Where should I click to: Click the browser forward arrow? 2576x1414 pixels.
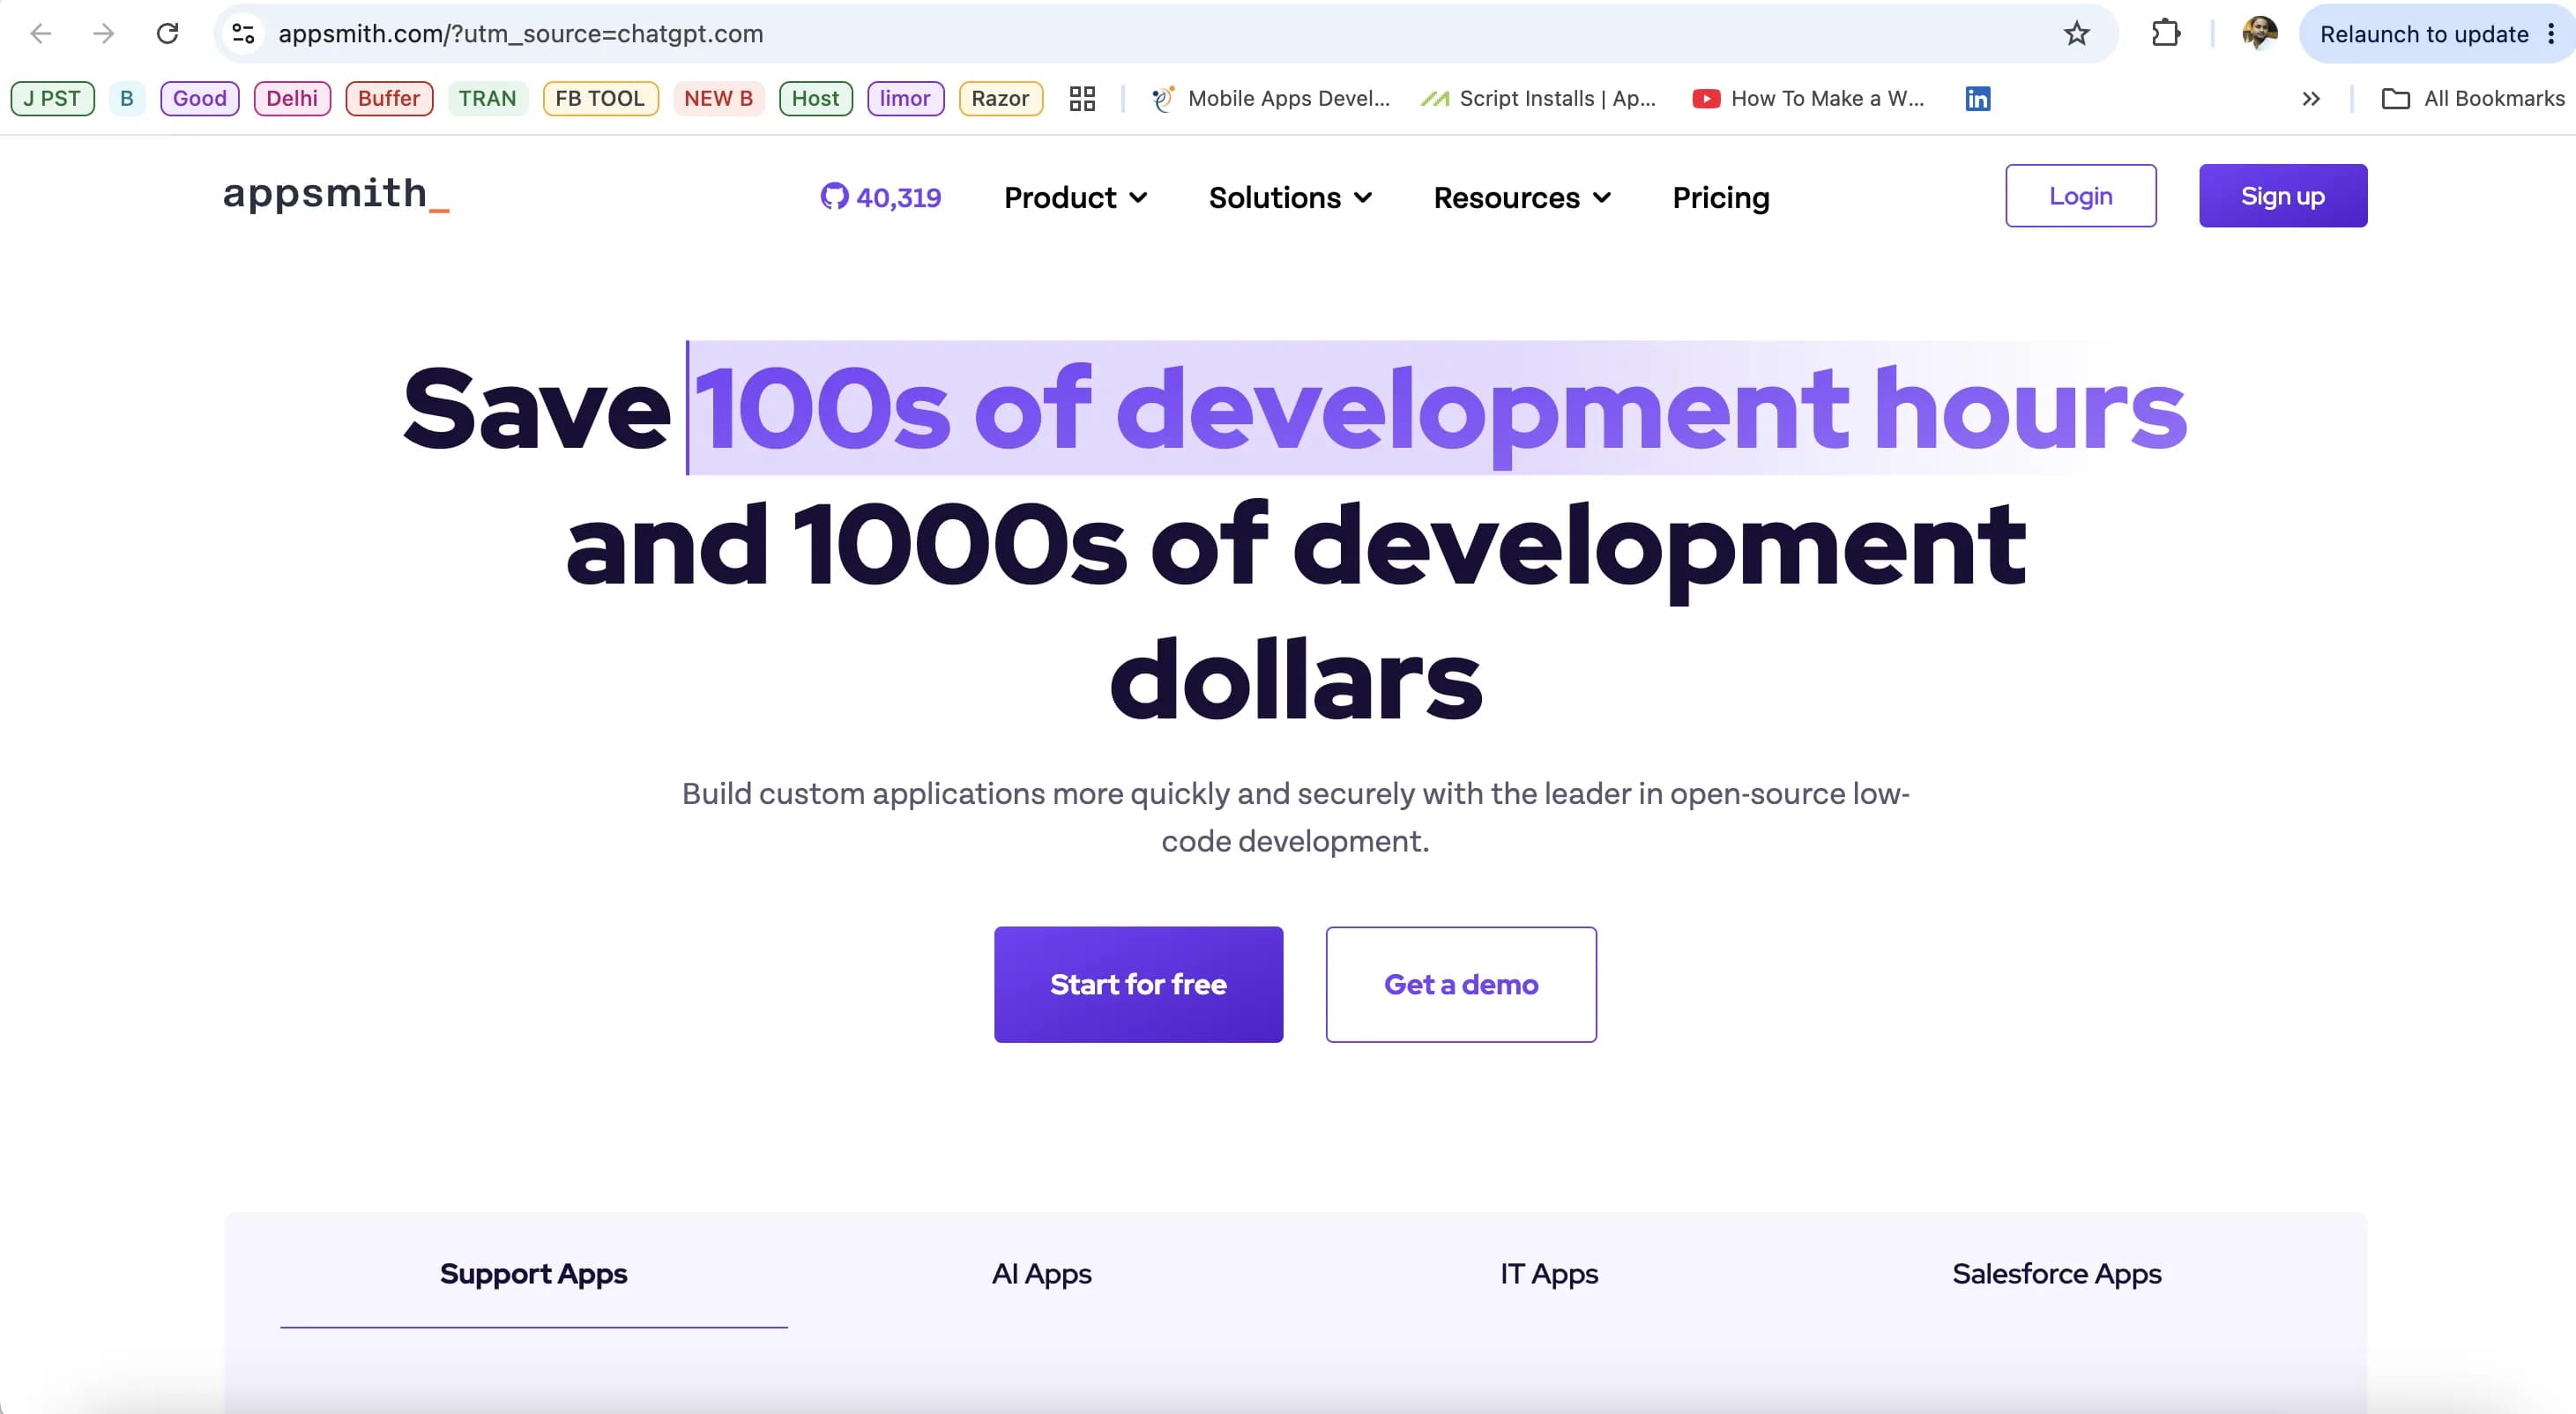103,34
